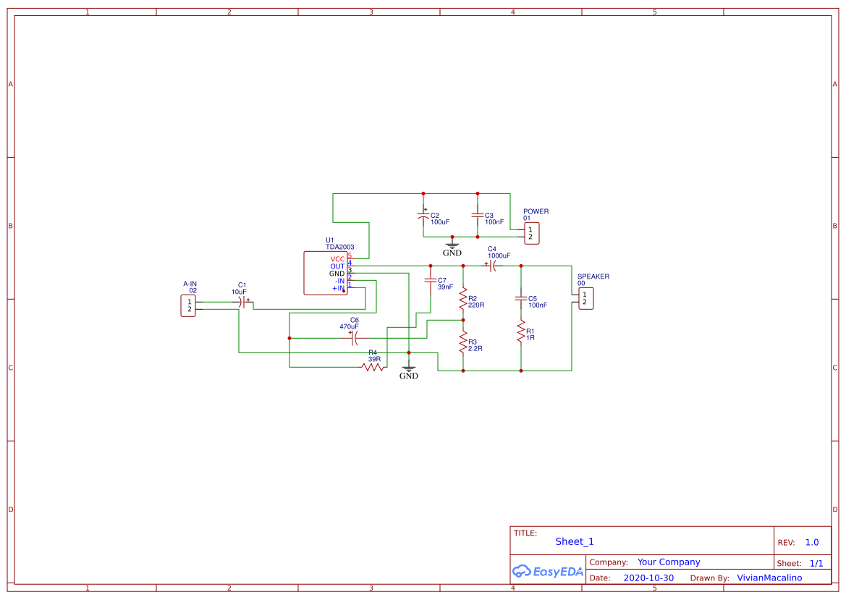This screenshot has height=600, width=846.
Task: Click the REV value 1.0
Action: click(x=812, y=543)
